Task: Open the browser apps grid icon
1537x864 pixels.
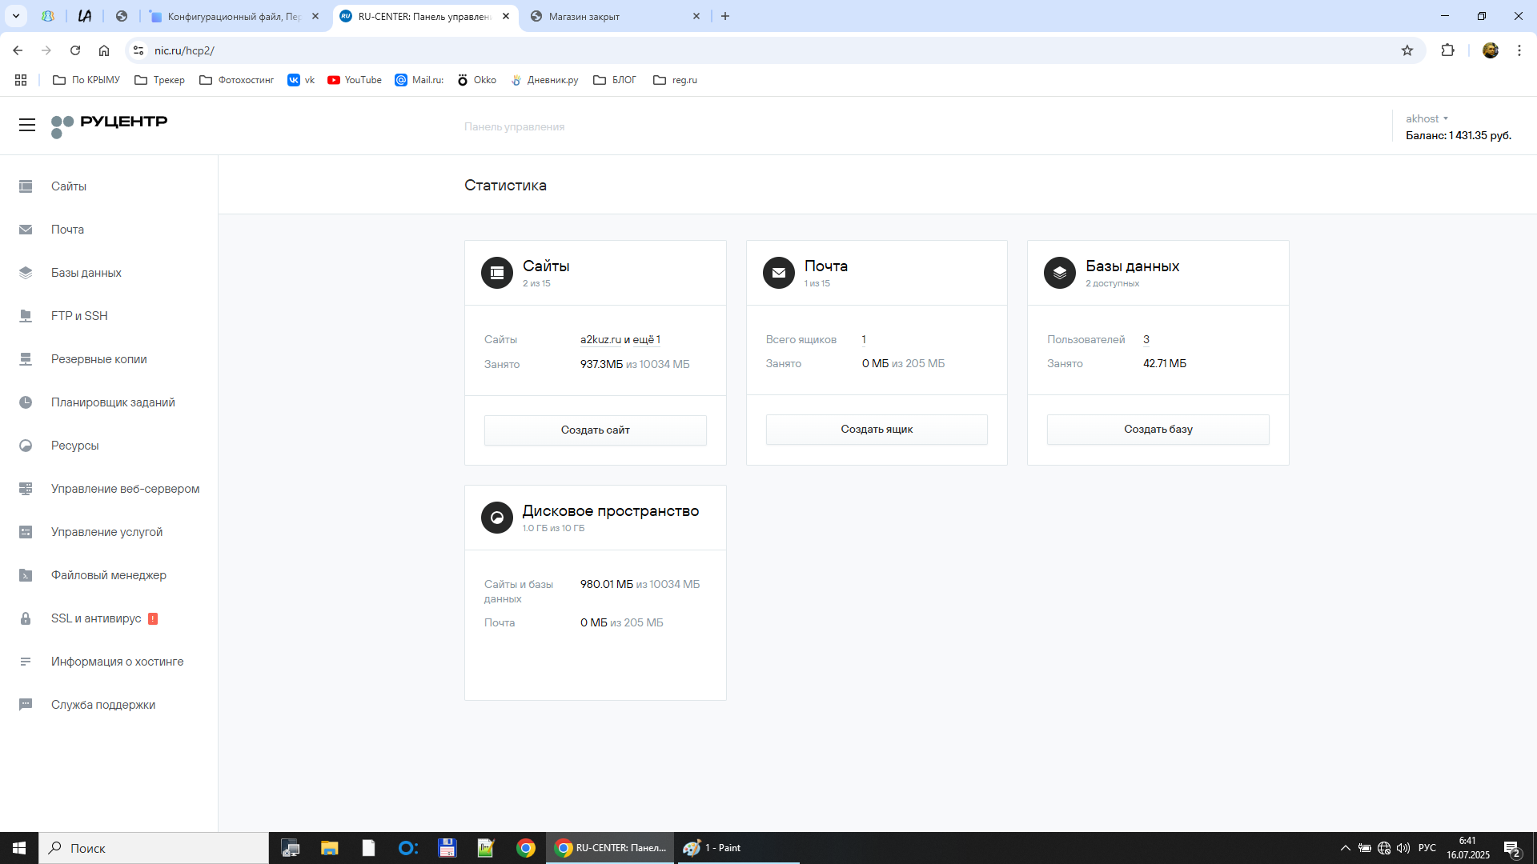Action: [x=21, y=80]
